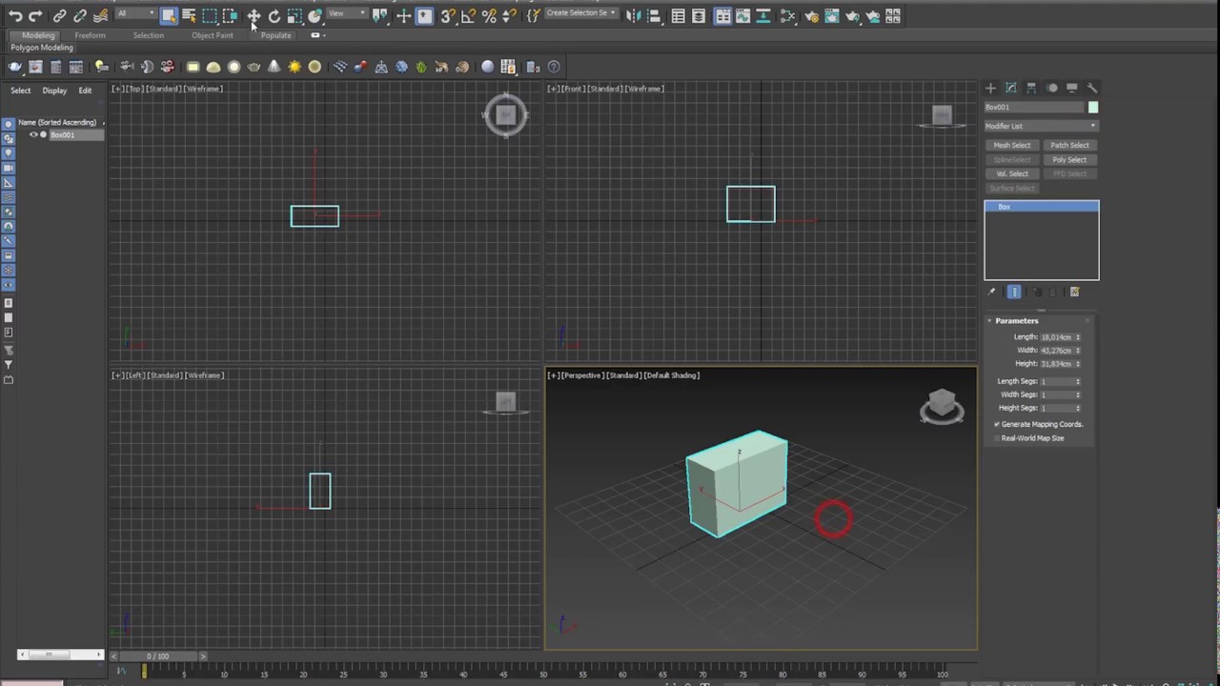This screenshot has width=1220, height=686.
Task: Click the Perspective viewport ViewCube
Action: coord(942,405)
